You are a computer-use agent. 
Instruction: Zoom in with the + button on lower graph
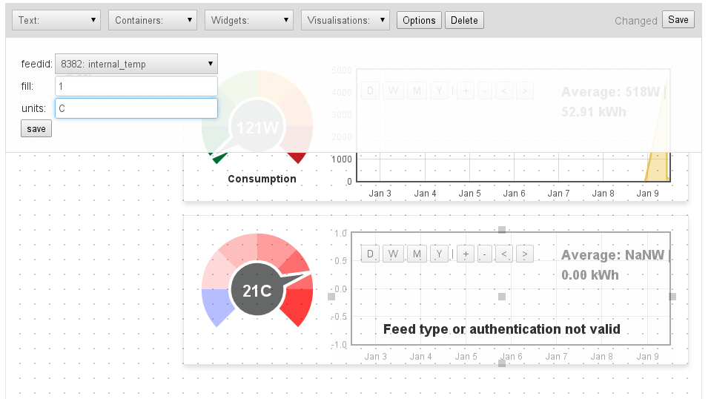[466, 254]
